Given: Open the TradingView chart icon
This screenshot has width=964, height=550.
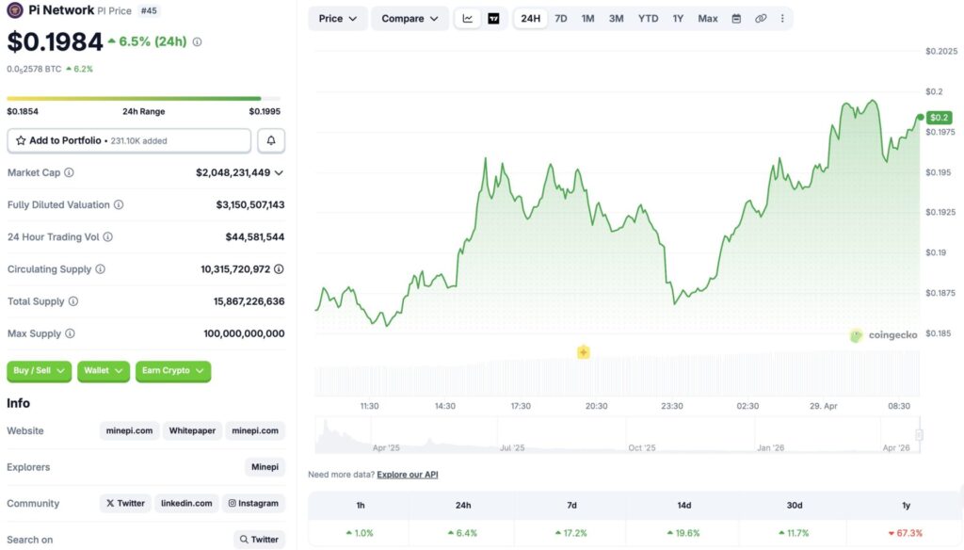Looking at the screenshot, I should (x=491, y=18).
